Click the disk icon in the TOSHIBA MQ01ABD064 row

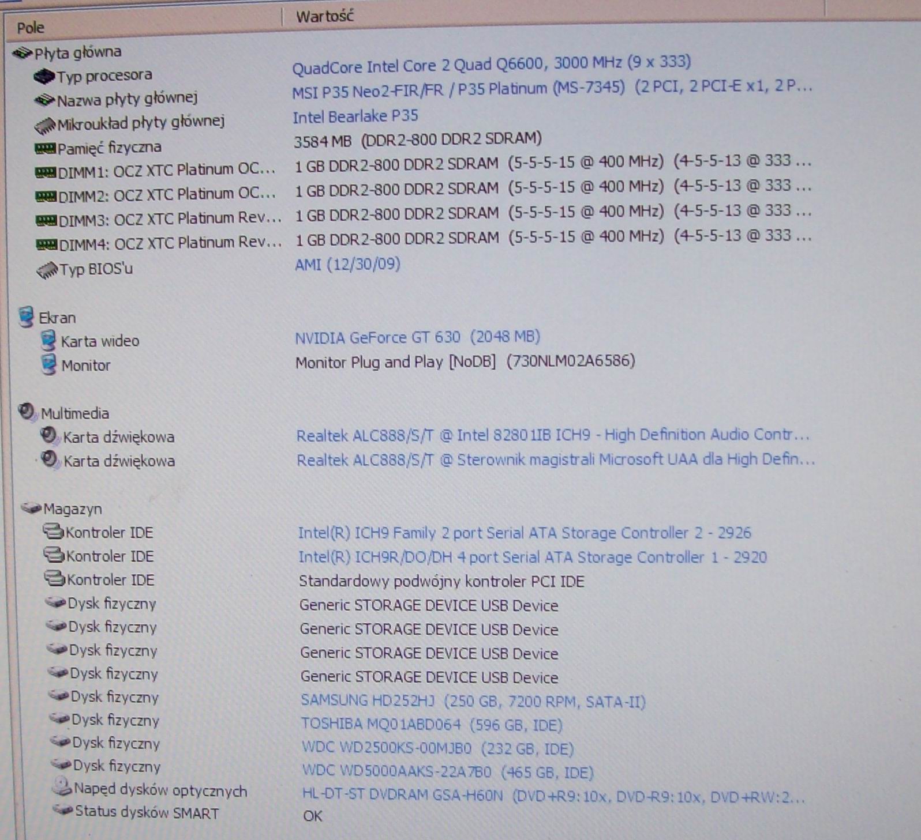tap(59, 719)
